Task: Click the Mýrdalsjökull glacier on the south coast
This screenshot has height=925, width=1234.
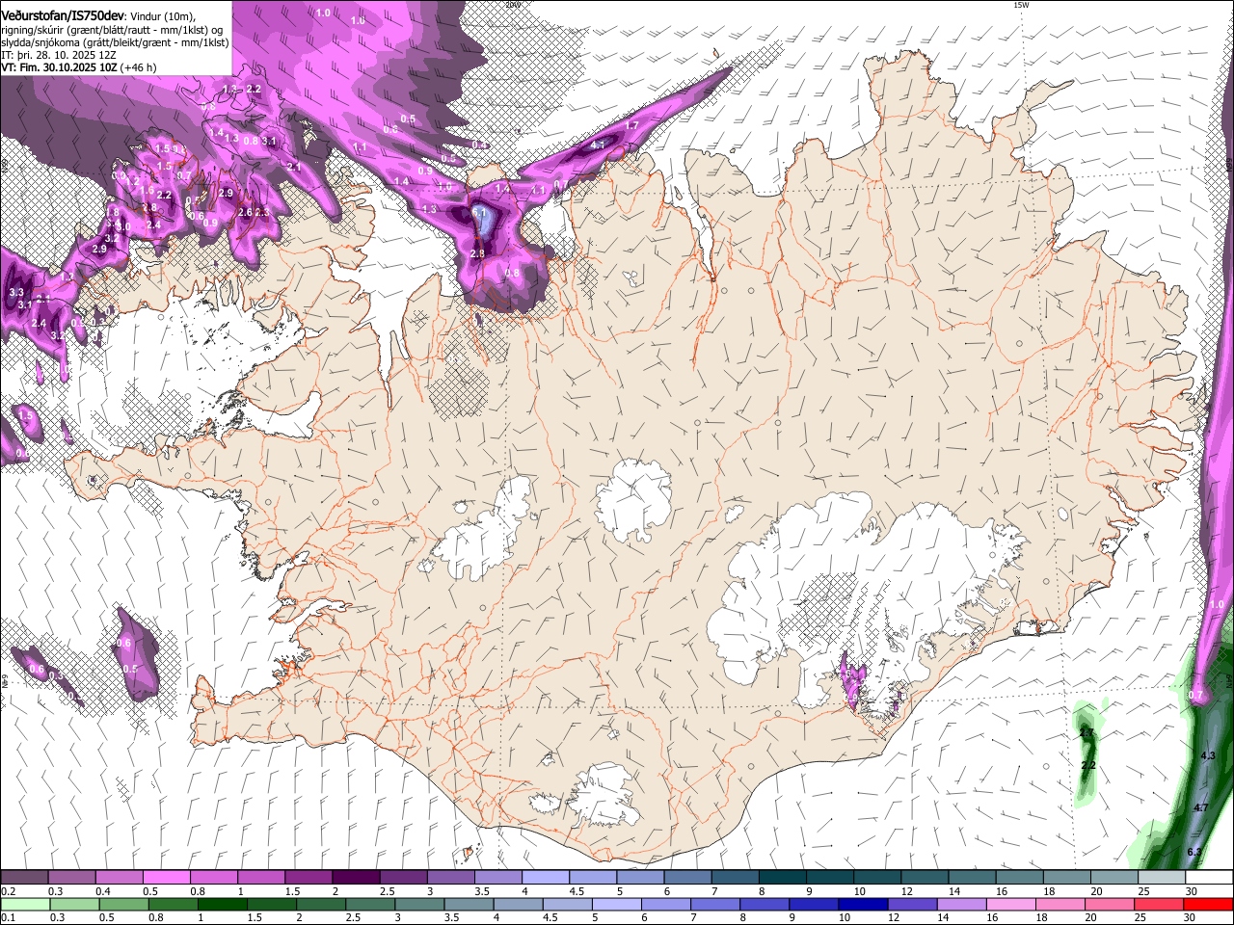Action: tap(605, 792)
